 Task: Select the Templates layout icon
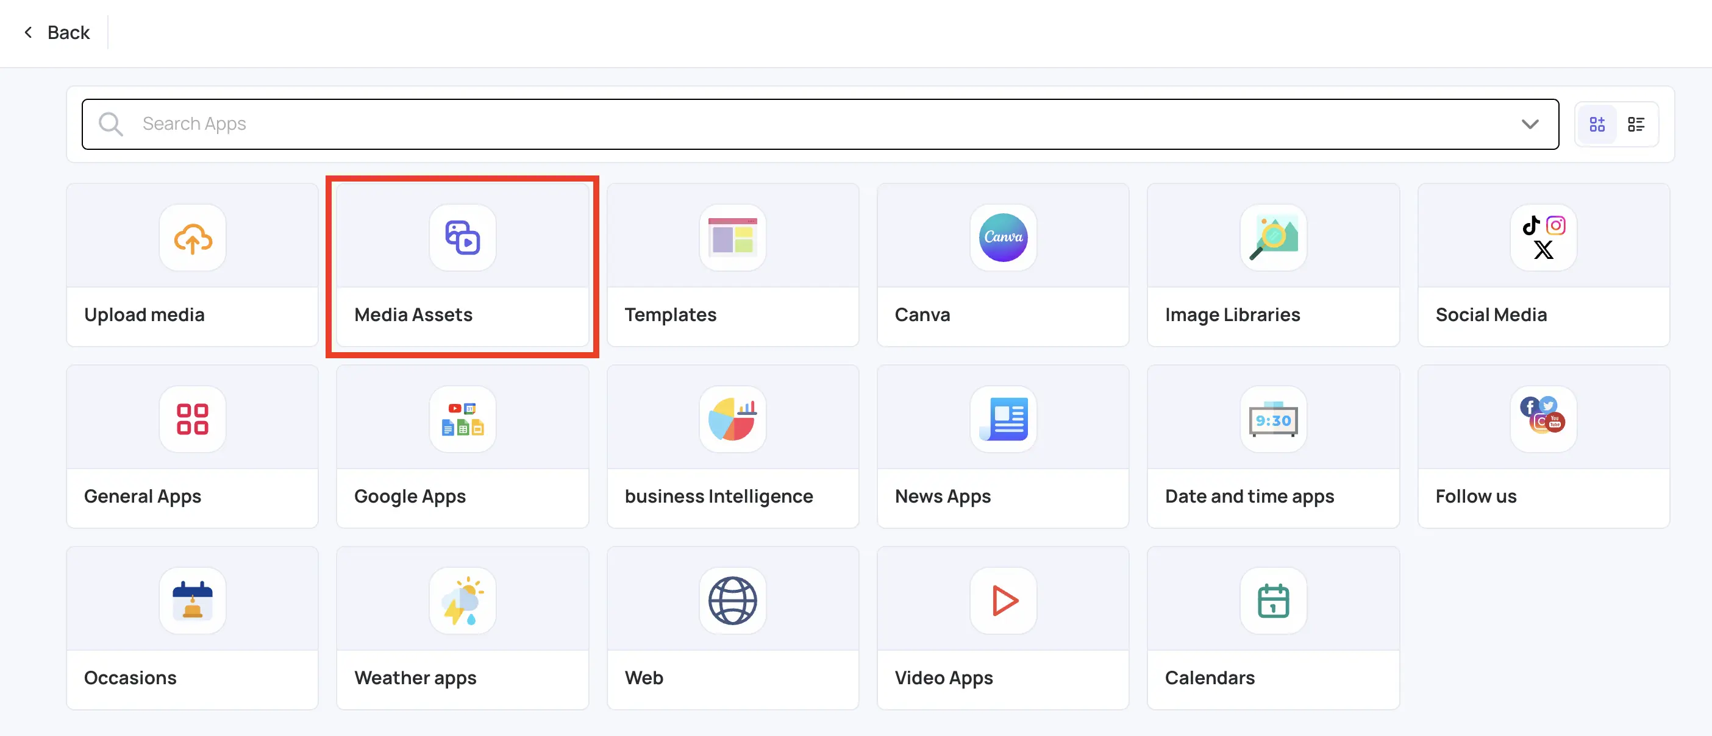(732, 238)
